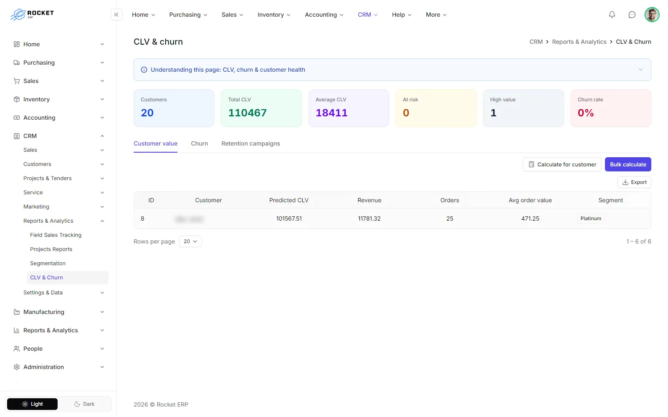Open Field Sales Tracking in sidebar
This screenshot has height=417, width=668.
coord(56,235)
